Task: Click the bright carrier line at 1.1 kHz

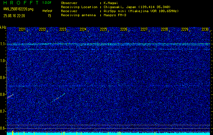Action: click(x=109, y=44)
